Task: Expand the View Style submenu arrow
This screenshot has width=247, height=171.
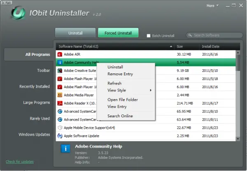Action: pos(151,90)
